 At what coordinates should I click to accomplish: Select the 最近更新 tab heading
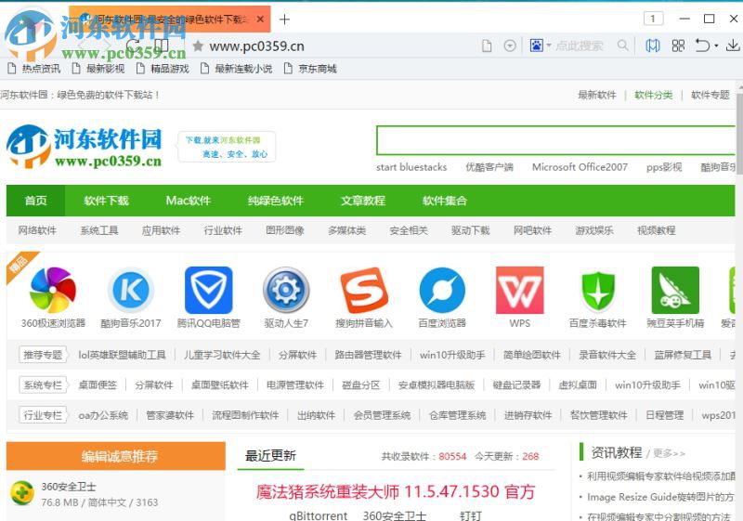270,456
